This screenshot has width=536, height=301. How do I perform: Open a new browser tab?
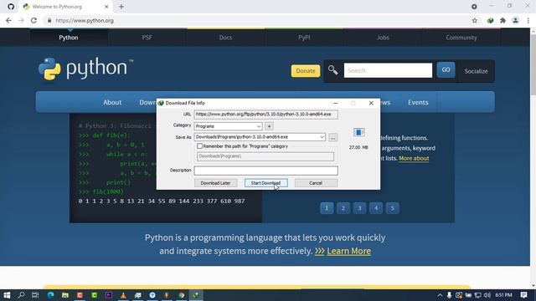(121, 7)
